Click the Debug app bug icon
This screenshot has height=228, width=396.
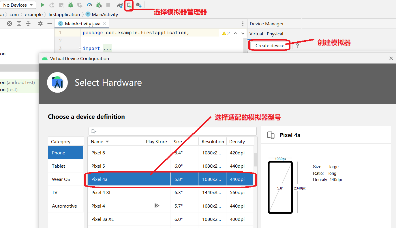tap(71, 5)
